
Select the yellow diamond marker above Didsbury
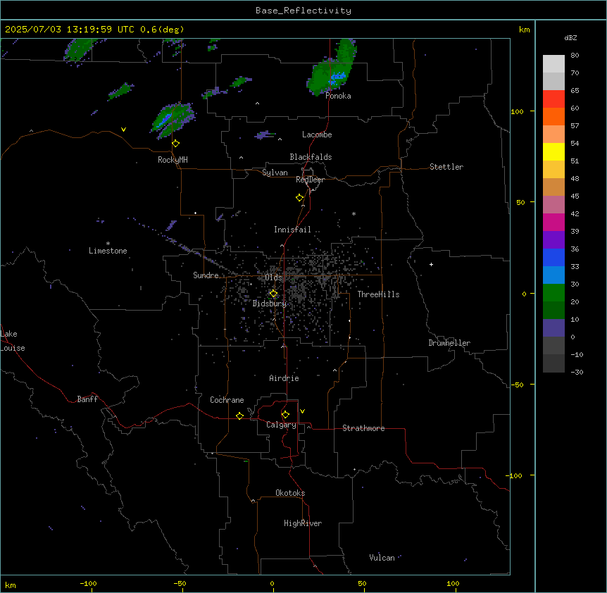coord(273,294)
